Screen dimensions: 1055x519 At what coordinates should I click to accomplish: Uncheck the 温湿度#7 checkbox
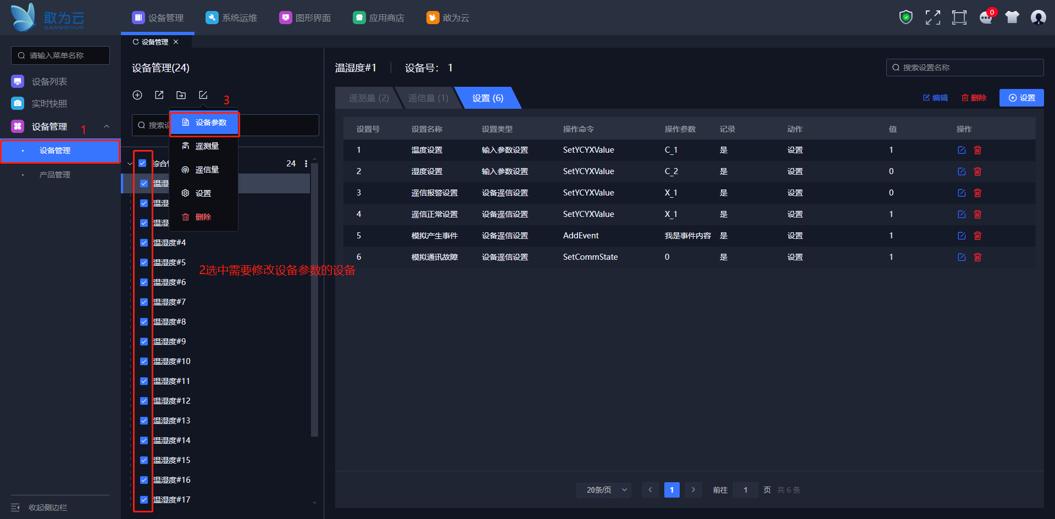coord(144,302)
